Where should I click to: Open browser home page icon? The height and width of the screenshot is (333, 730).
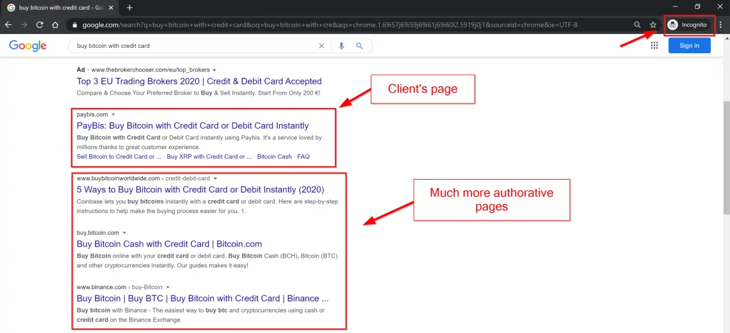(x=55, y=25)
